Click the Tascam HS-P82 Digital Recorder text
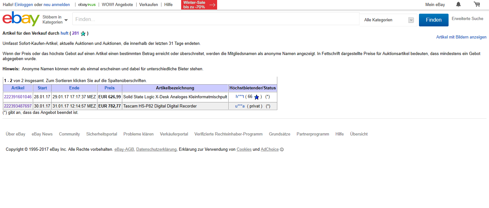Screen dimensions: 489x208 pyautogui.click(x=160, y=106)
